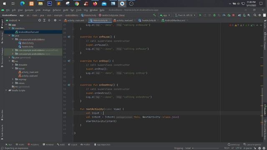The height and width of the screenshot is (150, 267).
Task: Open IDE settings gear in top toolbar
Action: [x=259, y=15]
